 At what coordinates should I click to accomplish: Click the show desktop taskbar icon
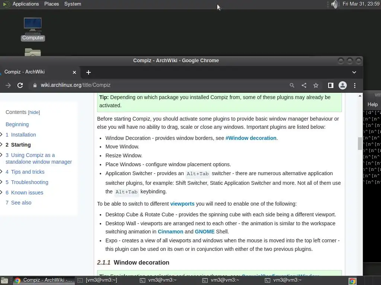tap(4, 281)
